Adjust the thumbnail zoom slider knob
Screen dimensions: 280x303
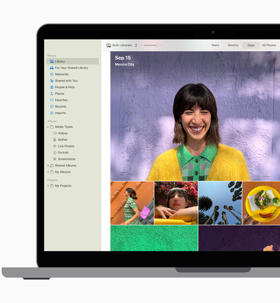click(x=157, y=45)
